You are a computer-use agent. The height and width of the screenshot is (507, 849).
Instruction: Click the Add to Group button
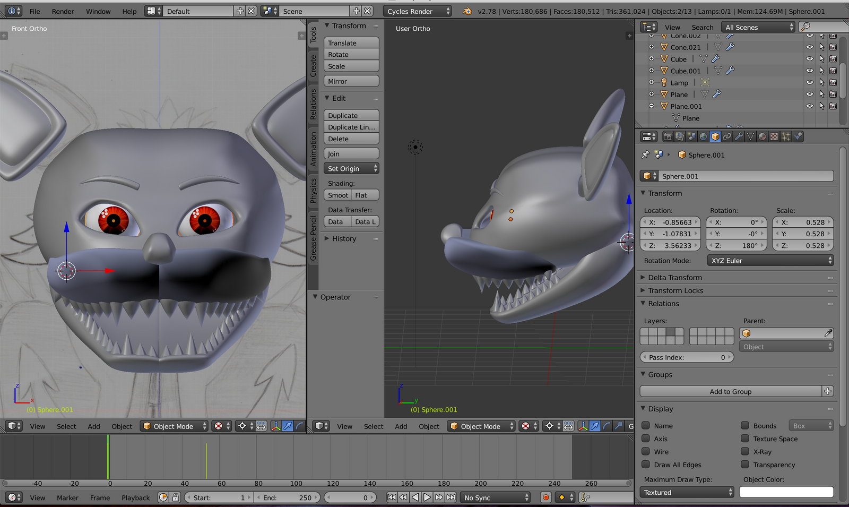coord(731,391)
